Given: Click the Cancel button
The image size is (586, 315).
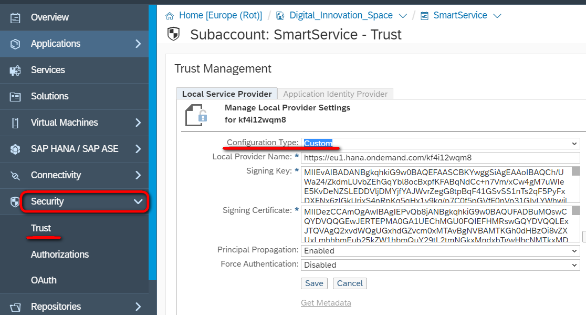Looking at the screenshot, I should [x=350, y=283].
